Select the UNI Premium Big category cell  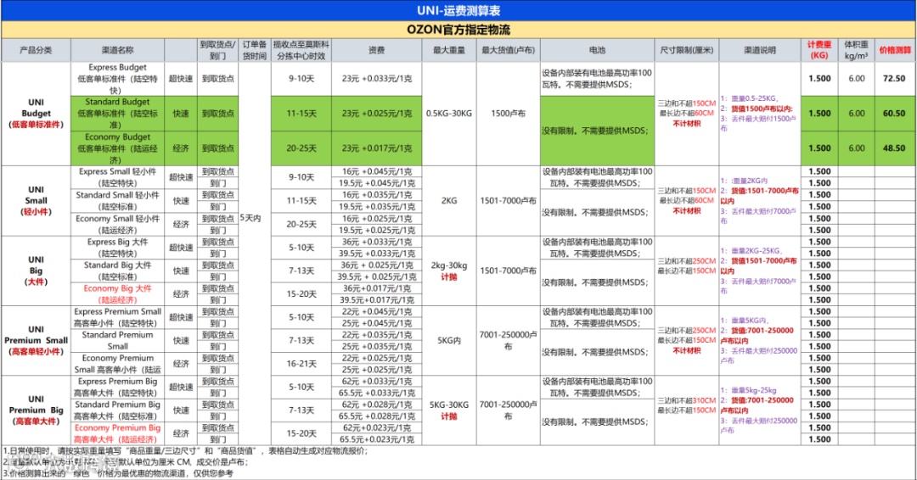pos(36,410)
